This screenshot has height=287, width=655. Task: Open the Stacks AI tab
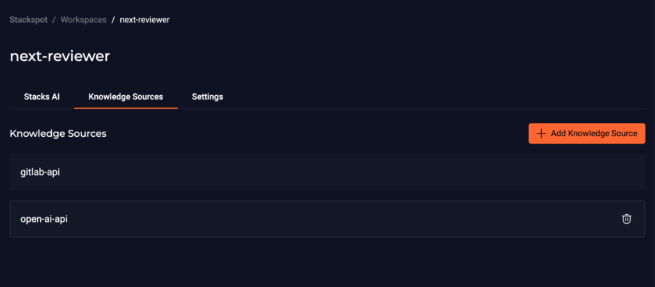coord(42,97)
